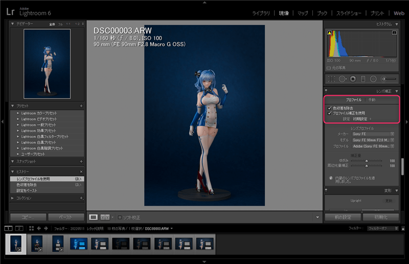Open lens profile Adobe dropdown
Viewport: 409px width, 264px height.
[373, 146]
